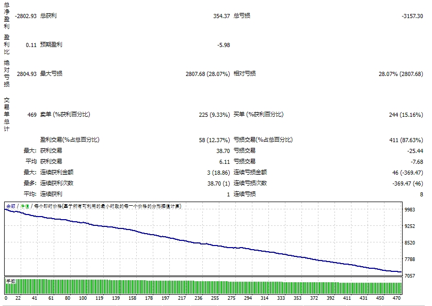The height and width of the screenshot is (306, 432).
Task: Click the 绝对亏损 label in the sidebar
Action: click(x=6, y=72)
